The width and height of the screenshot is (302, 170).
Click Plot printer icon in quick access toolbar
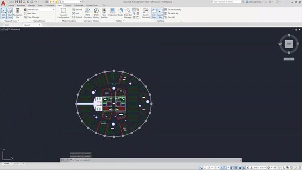tap(32, 2)
